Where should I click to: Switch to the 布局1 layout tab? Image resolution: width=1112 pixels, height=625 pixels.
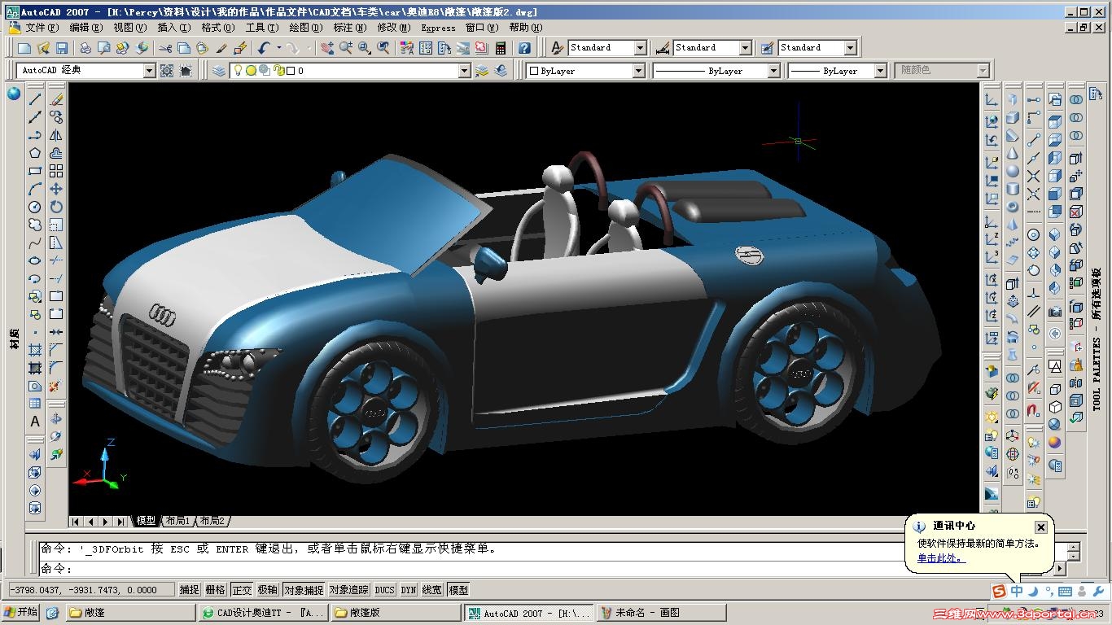click(x=177, y=521)
